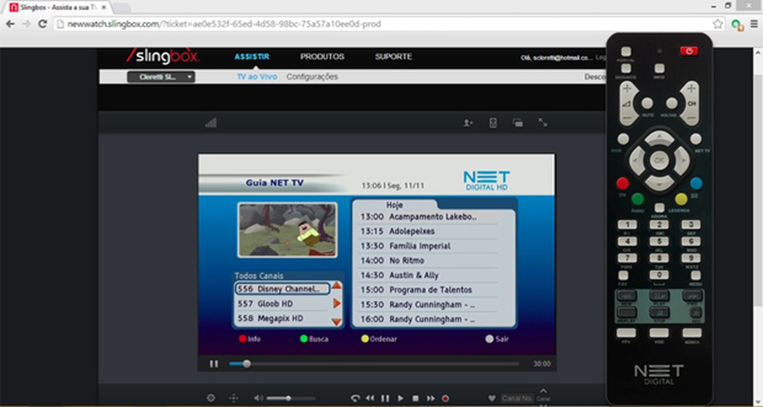Open the PRODUTOS menu tab

(322, 57)
